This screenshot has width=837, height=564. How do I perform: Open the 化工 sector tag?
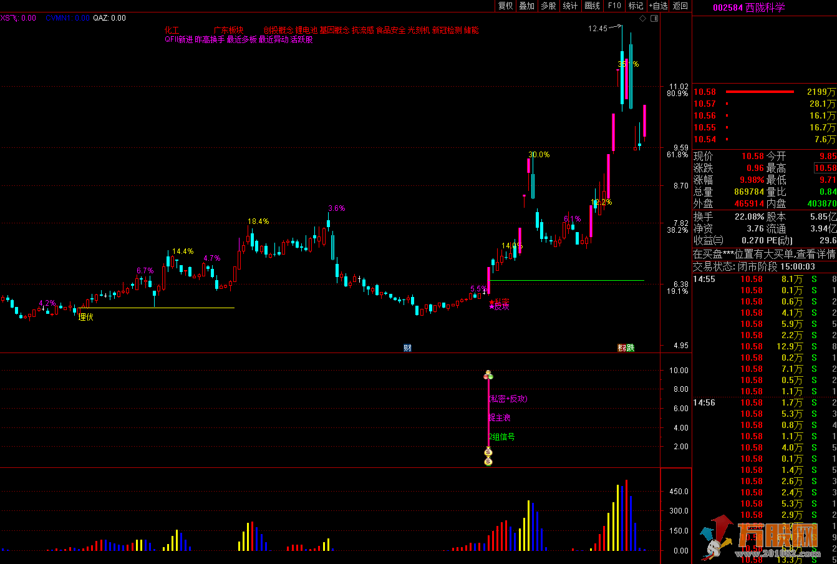(172, 30)
